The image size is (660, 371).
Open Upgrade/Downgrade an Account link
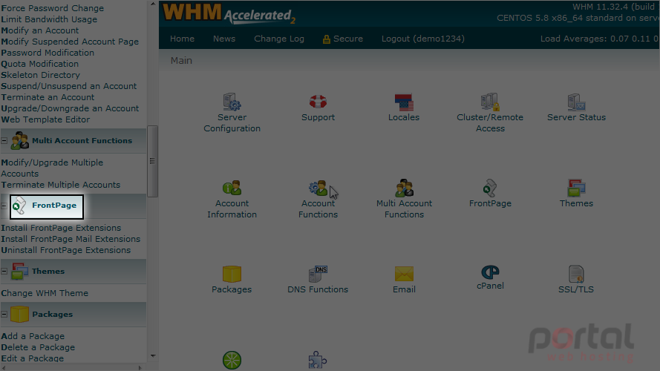[x=70, y=108]
